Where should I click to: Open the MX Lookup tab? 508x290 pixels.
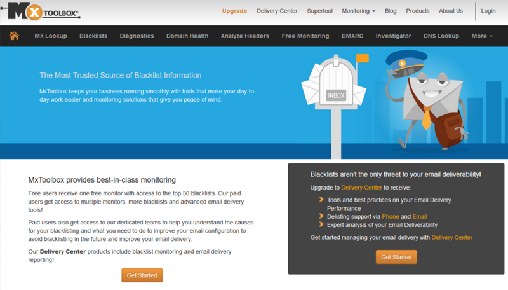[51, 36]
